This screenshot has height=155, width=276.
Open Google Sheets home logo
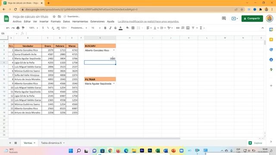[x=6, y=19]
